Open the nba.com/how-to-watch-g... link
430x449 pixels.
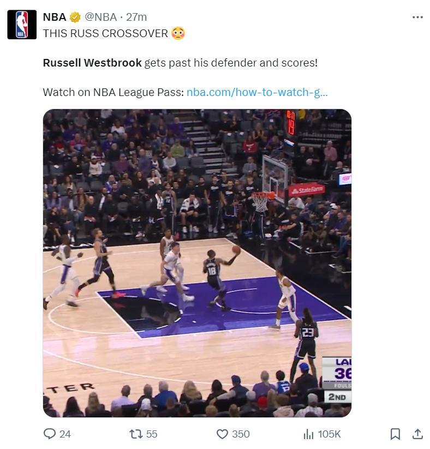coord(257,93)
